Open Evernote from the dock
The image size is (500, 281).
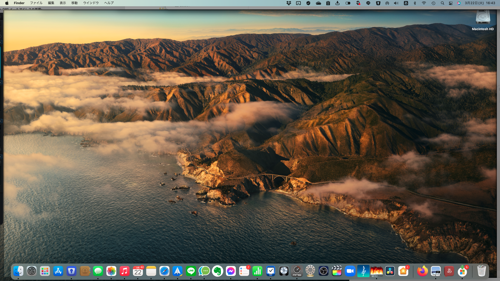pyautogui.click(x=217, y=271)
